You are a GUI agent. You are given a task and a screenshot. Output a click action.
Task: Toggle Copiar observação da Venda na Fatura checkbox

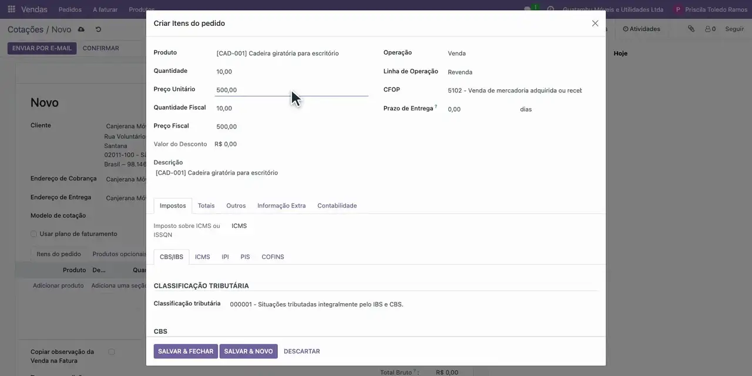(x=111, y=352)
